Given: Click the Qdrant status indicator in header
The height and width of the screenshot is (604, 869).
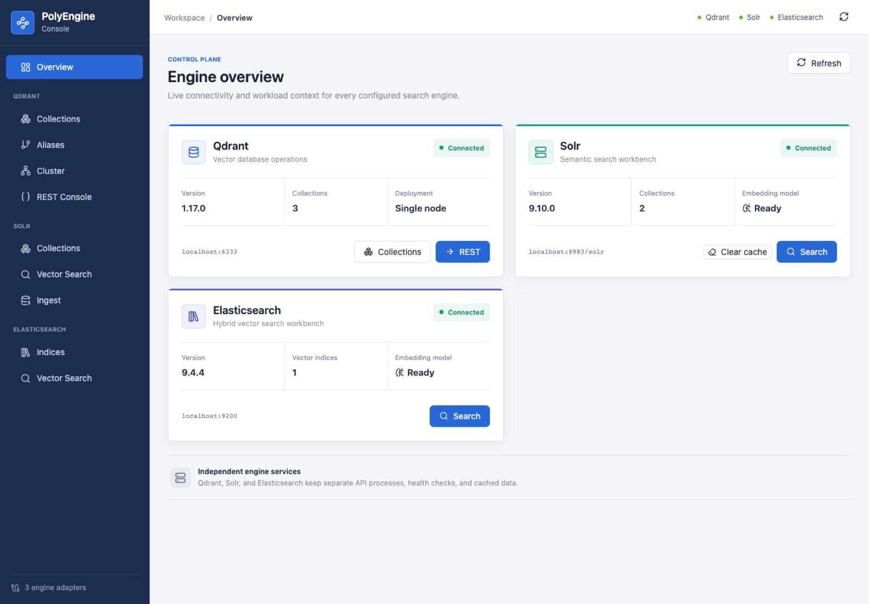Looking at the screenshot, I should [713, 17].
